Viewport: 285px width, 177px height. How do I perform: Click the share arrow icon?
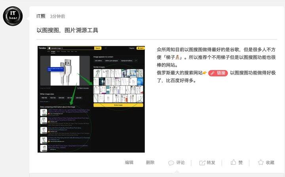(x=202, y=163)
